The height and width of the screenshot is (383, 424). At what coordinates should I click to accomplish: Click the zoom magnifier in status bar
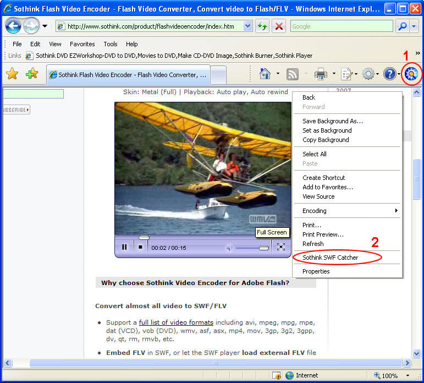click(x=377, y=375)
